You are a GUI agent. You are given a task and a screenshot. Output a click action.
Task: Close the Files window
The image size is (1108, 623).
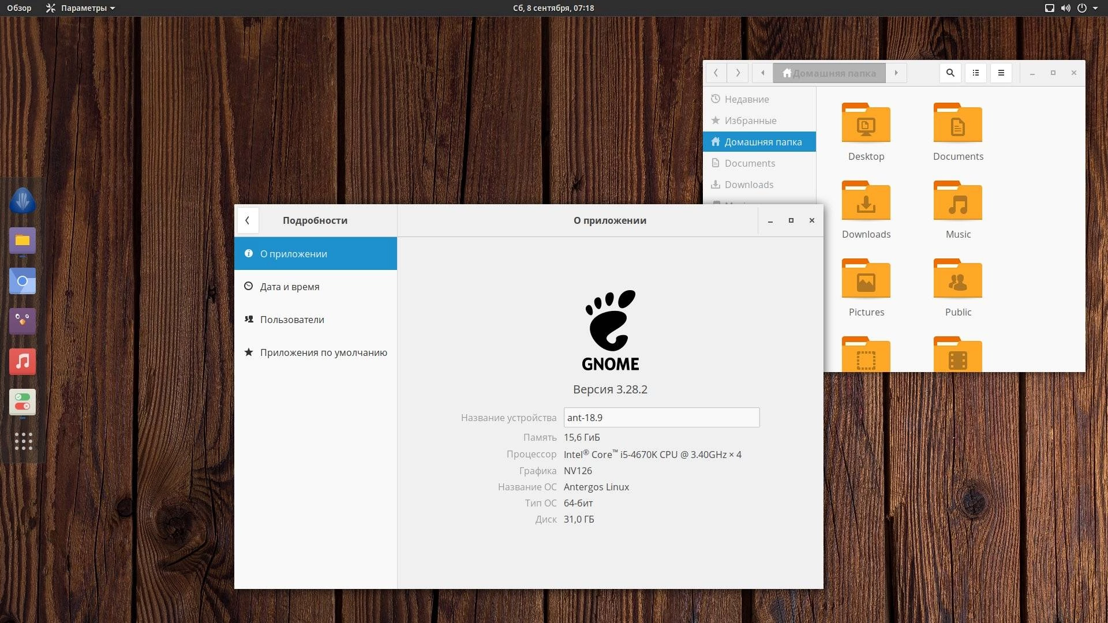(1074, 73)
